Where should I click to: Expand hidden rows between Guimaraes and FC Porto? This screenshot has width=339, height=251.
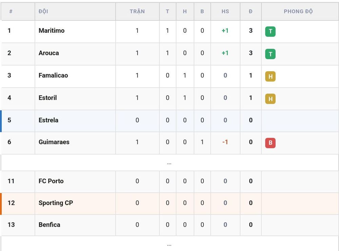(169, 163)
